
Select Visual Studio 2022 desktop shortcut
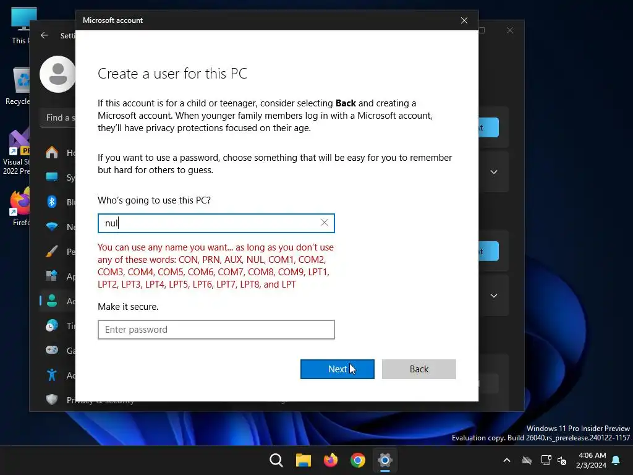(16, 152)
